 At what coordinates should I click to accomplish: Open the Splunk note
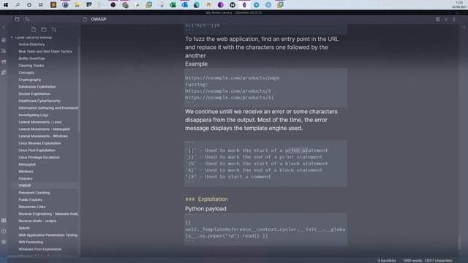(24, 228)
